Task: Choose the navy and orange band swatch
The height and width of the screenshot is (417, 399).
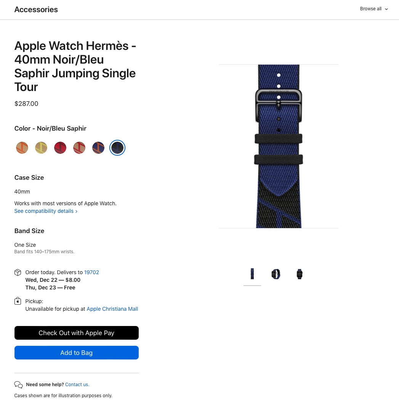Action: click(x=98, y=148)
